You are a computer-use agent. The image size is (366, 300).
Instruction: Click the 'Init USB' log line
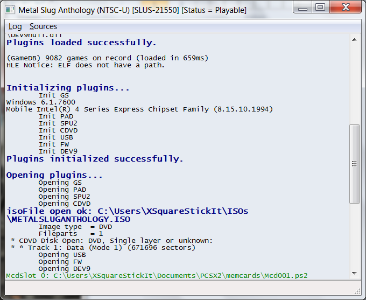[56, 137]
